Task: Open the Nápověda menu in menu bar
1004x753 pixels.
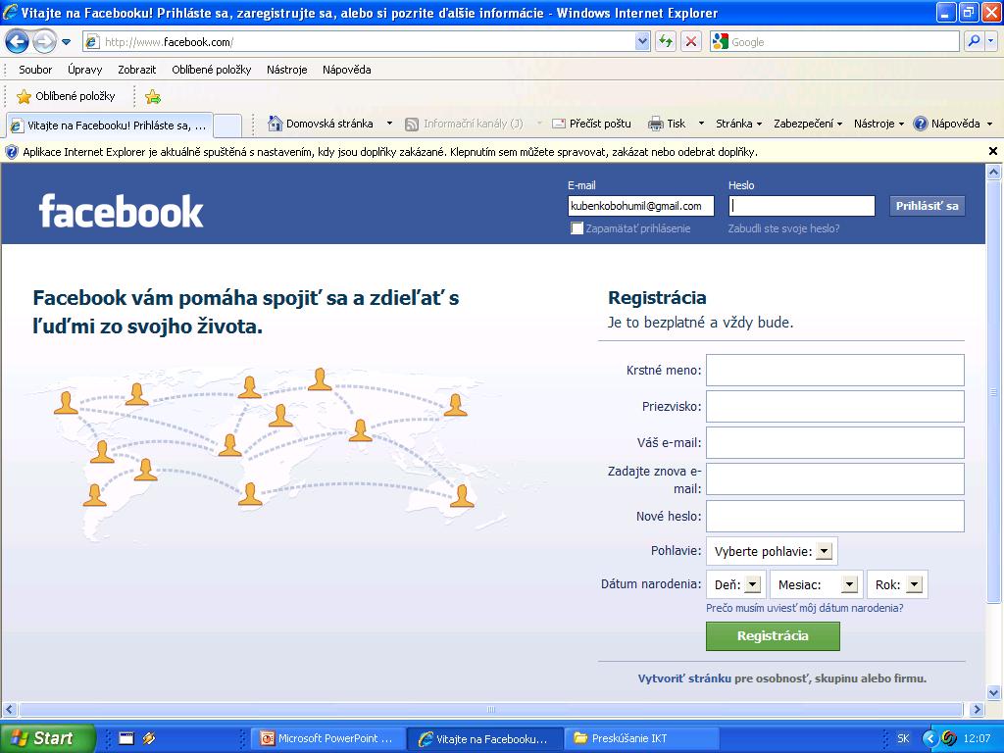Action: click(346, 70)
